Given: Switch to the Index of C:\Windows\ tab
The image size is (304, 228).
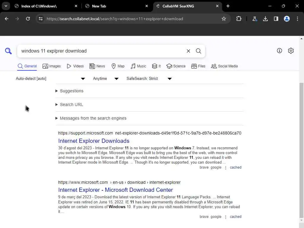Looking at the screenshot, I should pyautogui.click(x=47, y=6).
